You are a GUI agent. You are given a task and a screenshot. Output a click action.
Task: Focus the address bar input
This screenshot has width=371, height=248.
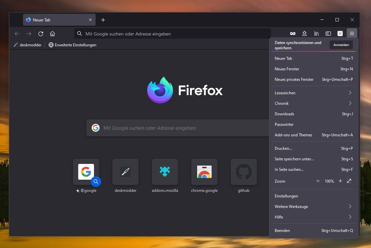[x=173, y=34]
